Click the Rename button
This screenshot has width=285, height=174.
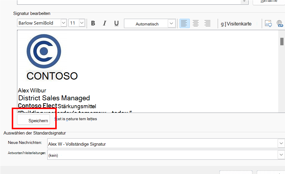coord(269,2)
